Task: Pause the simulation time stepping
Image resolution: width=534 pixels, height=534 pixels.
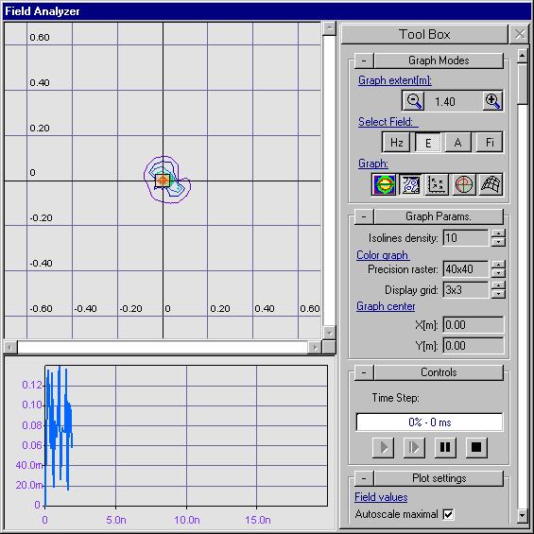Action: pyautogui.click(x=445, y=447)
